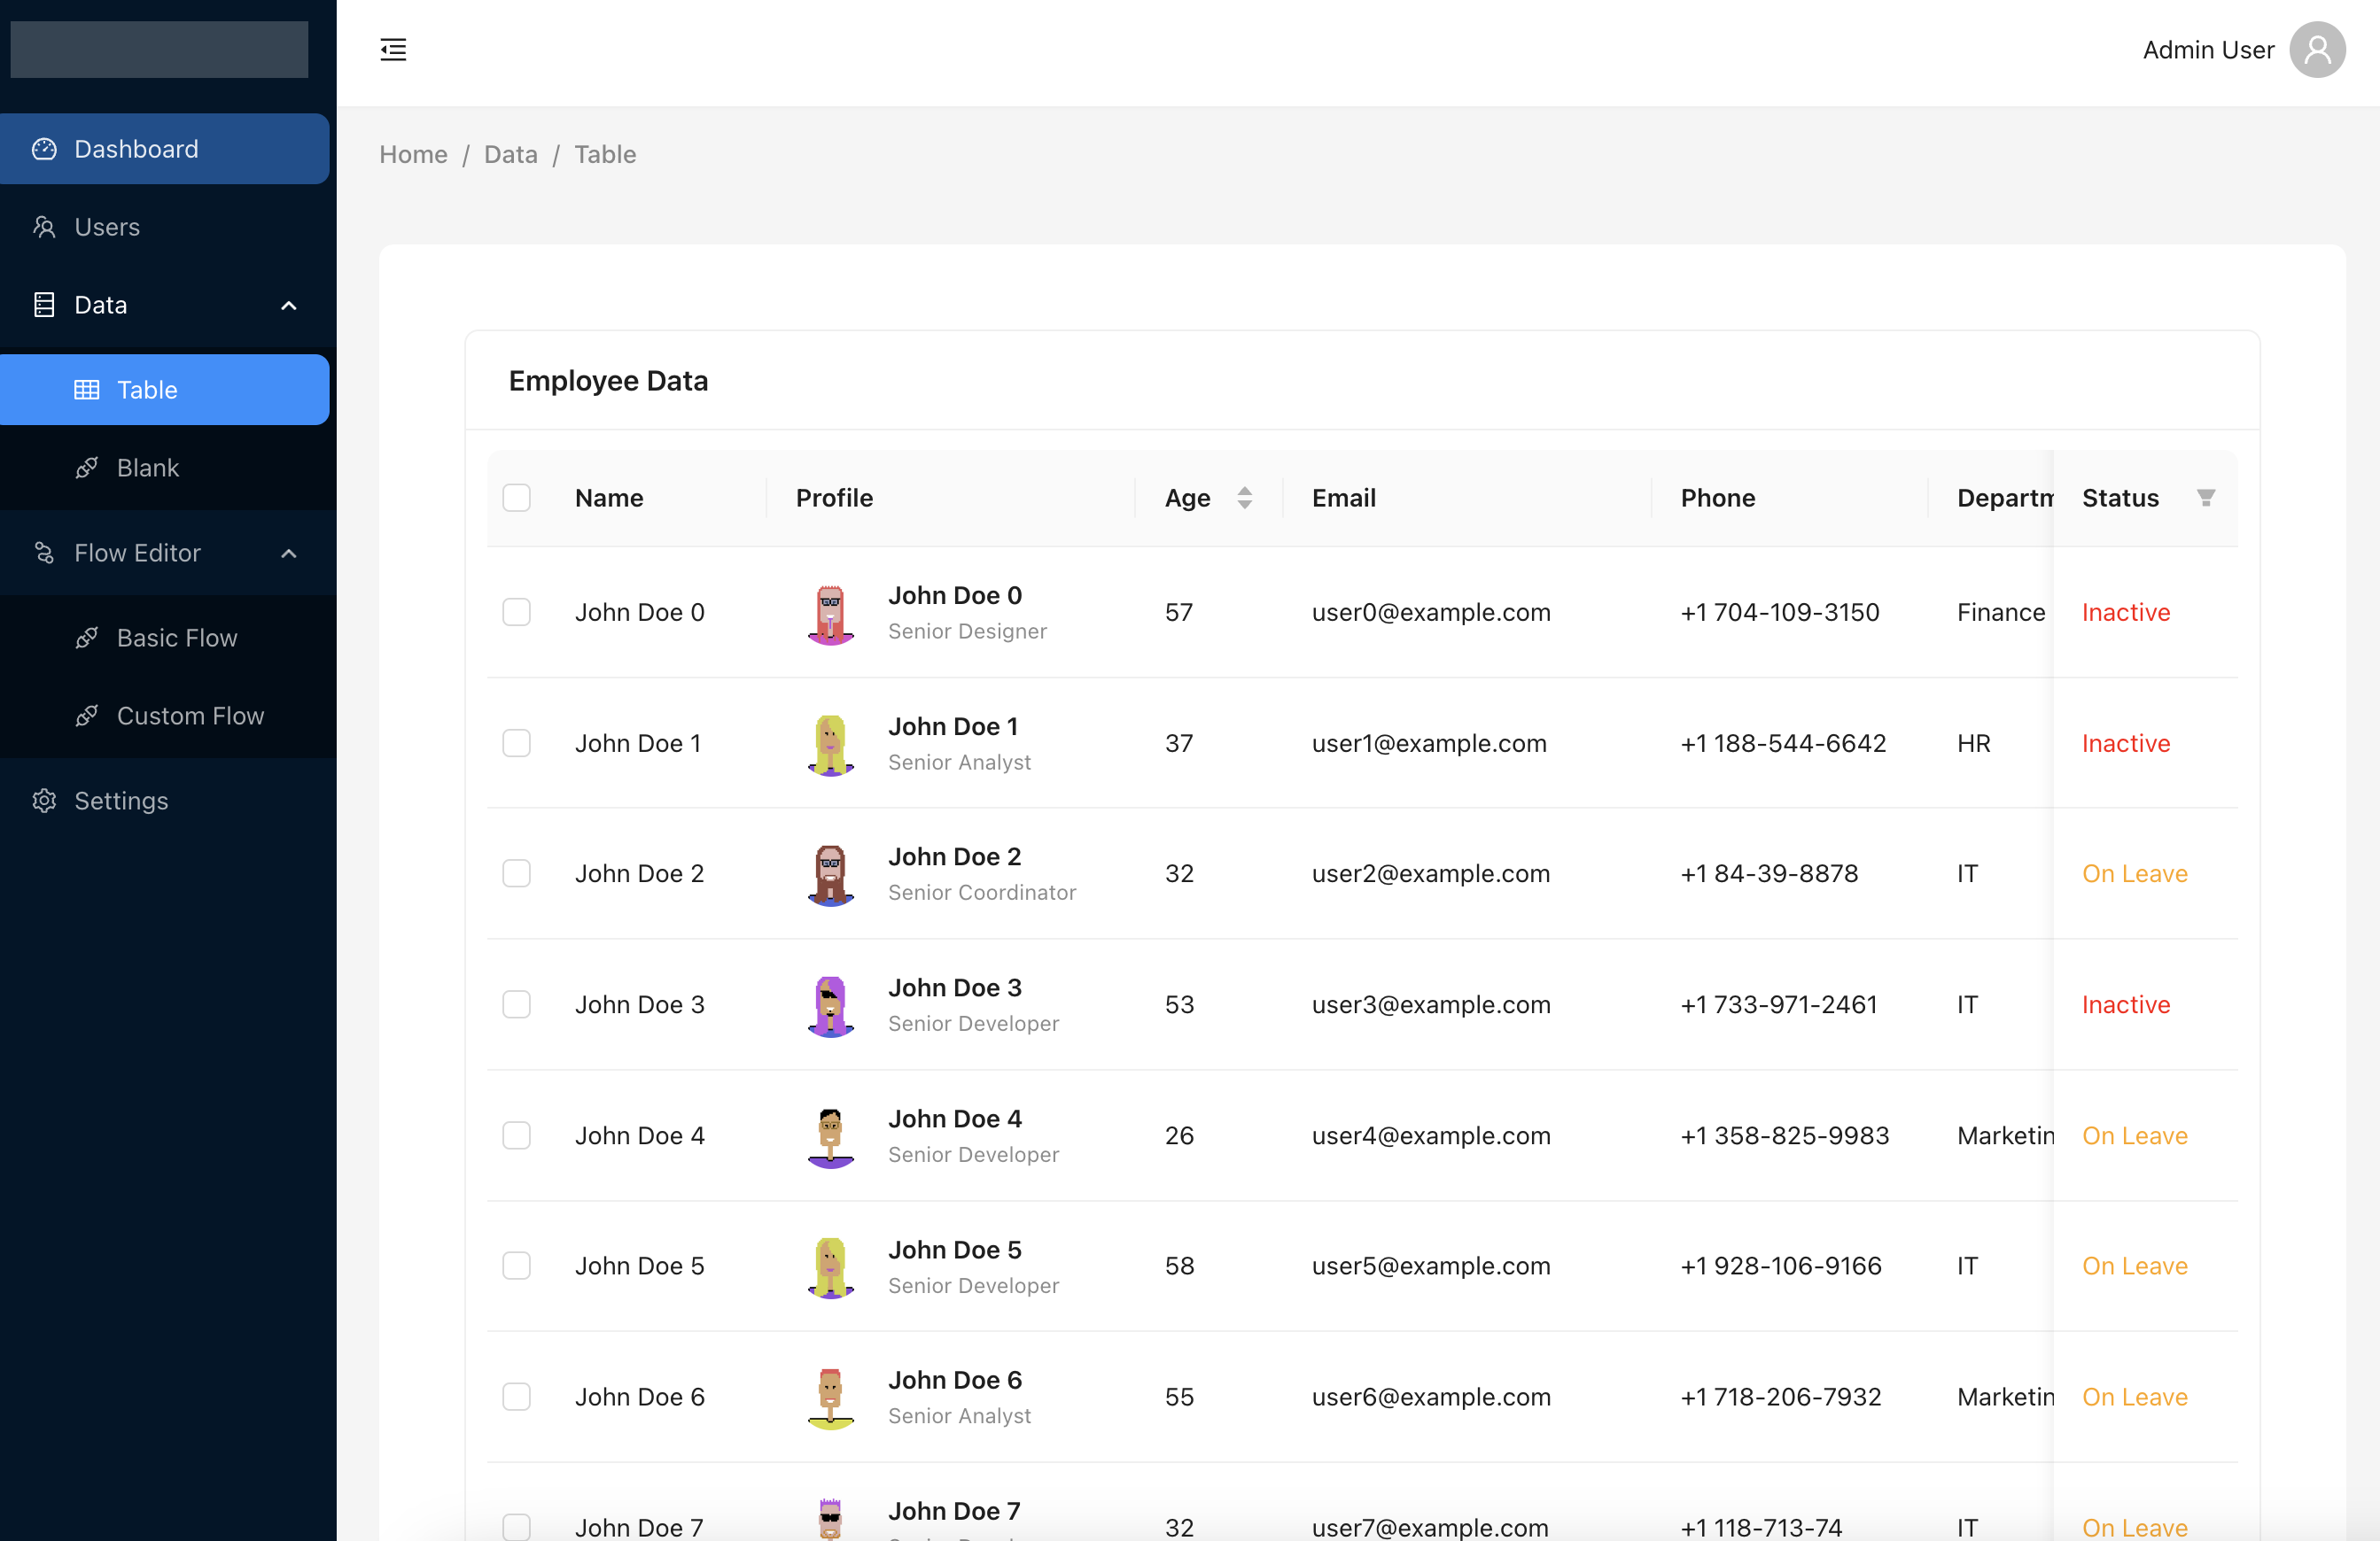Click the sidebar collapse menu icon
This screenshot has width=2380, height=1541.
393,49
